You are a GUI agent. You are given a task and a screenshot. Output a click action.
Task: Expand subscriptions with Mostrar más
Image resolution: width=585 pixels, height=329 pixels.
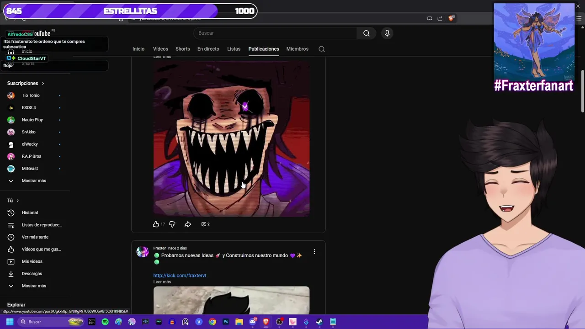pyautogui.click(x=35, y=180)
